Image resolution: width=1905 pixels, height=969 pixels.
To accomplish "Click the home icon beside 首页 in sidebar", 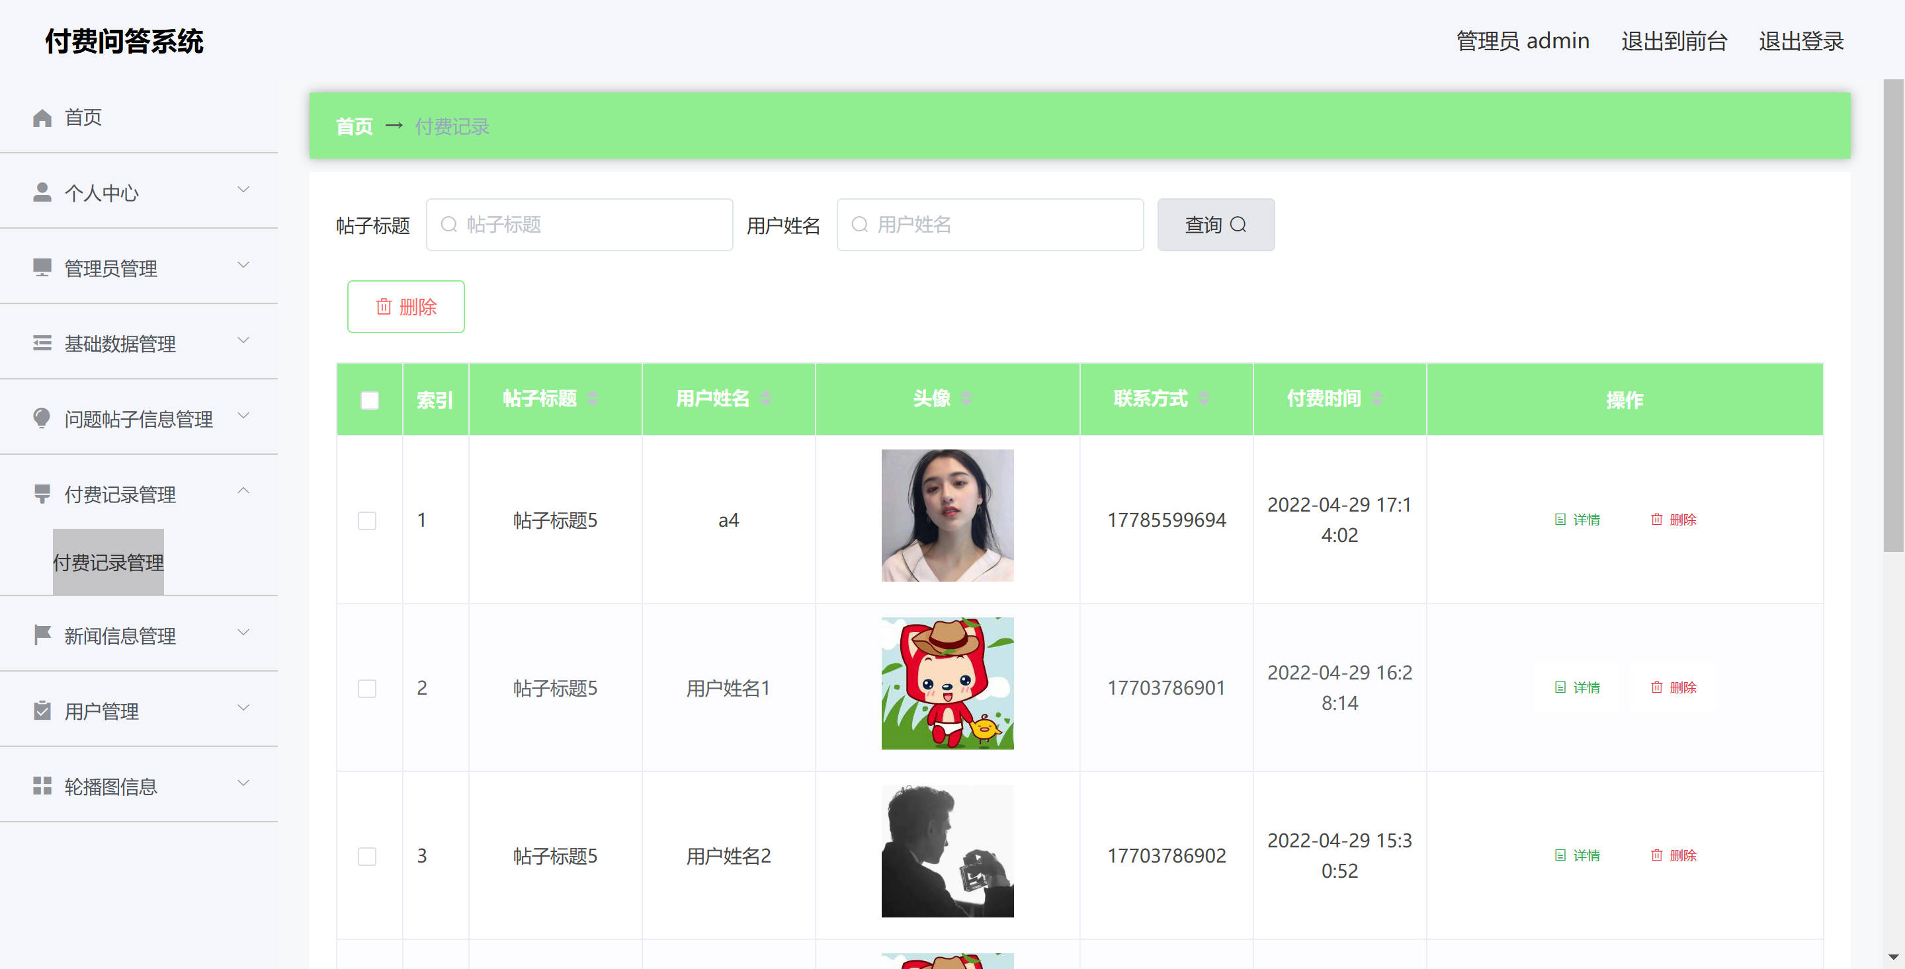I will pyautogui.click(x=42, y=118).
